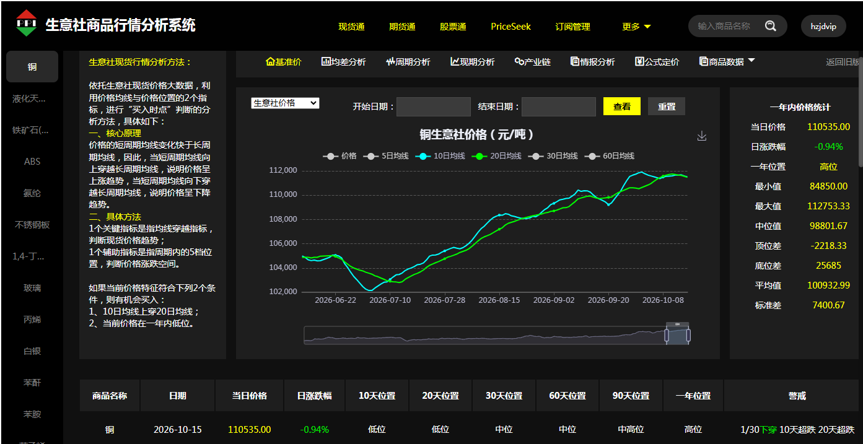
Task: Click the 返回旧版 link
Action: 843,62
